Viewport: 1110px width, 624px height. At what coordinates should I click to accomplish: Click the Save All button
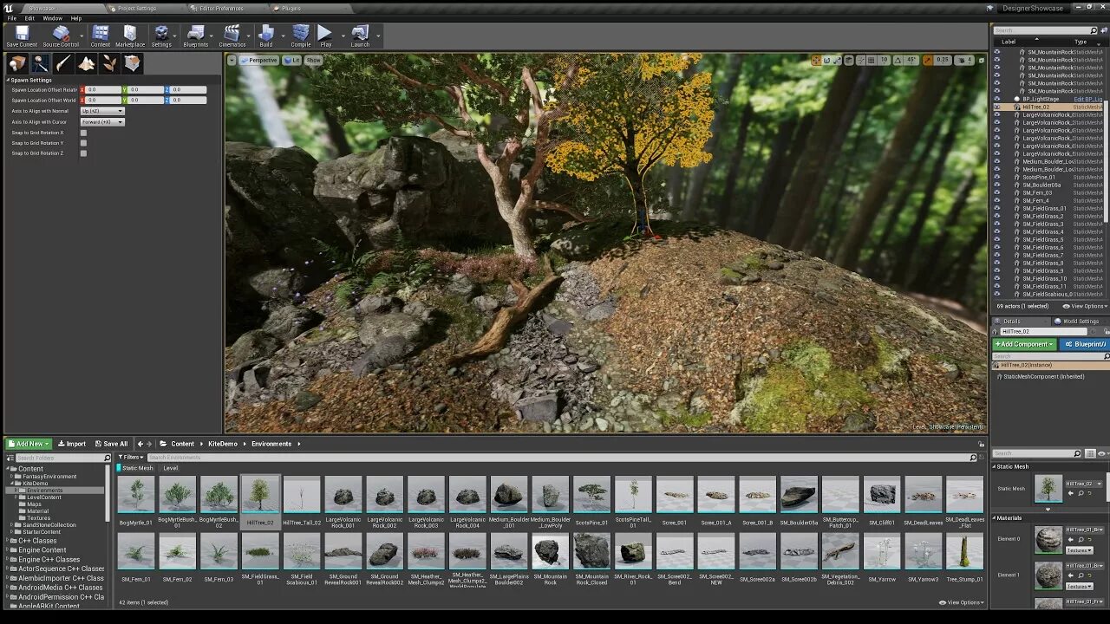pos(111,444)
